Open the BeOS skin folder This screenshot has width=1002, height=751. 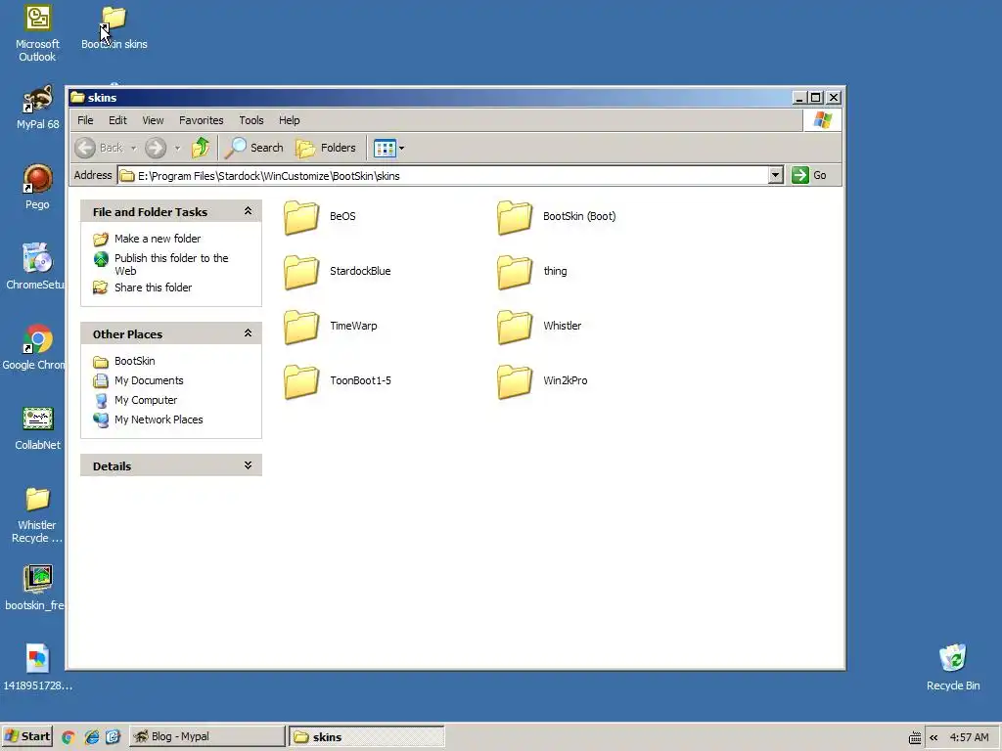(x=301, y=216)
